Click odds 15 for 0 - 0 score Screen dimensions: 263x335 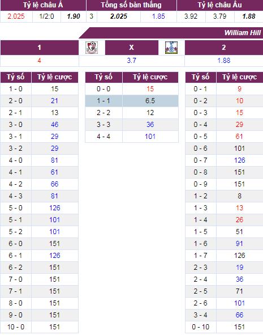tap(150, 89)
